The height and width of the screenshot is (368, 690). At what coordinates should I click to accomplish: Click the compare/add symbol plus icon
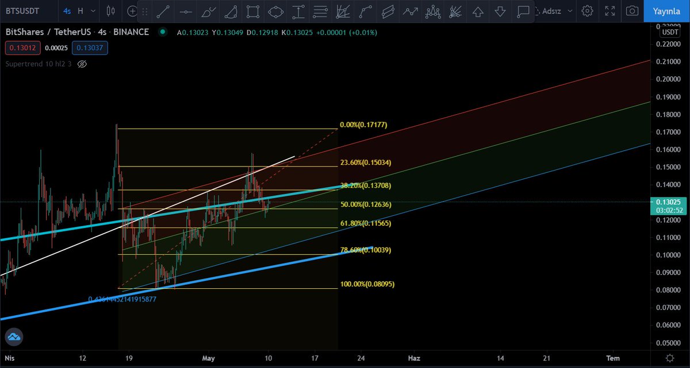132,10
